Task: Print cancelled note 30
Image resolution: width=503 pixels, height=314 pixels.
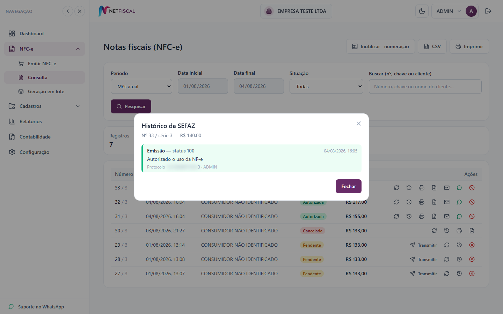Action: coord(459,231)
